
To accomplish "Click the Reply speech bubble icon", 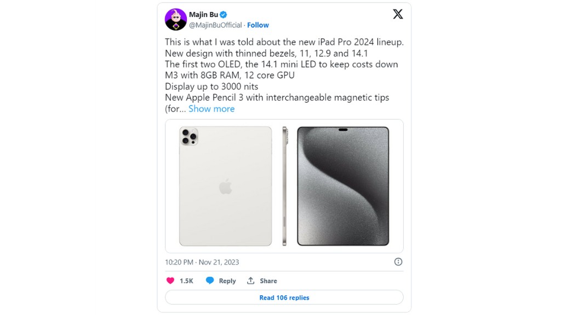I will pos(209,281).
